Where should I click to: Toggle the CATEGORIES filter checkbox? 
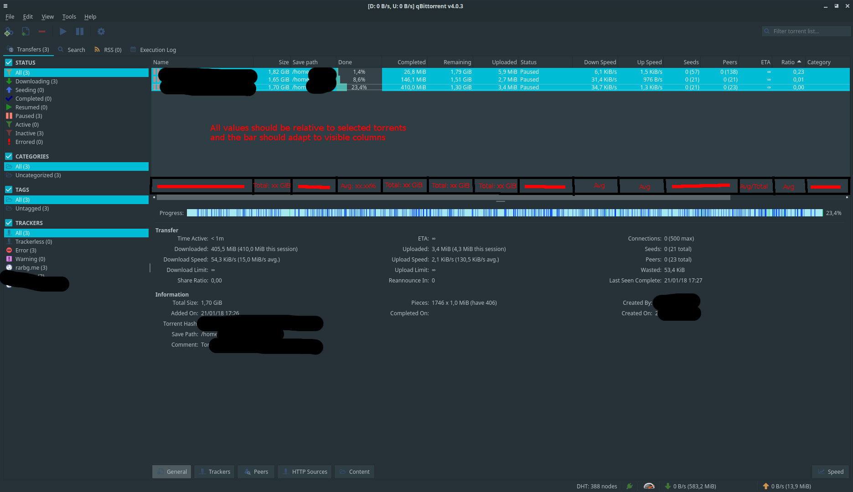click(8, 156)
